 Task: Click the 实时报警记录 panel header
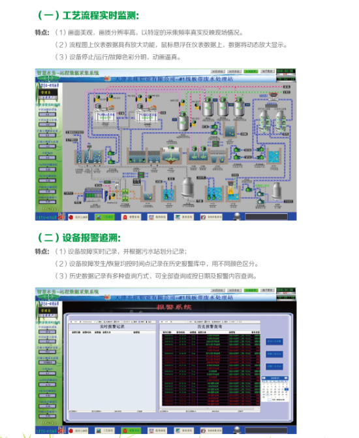coord(112,327)
